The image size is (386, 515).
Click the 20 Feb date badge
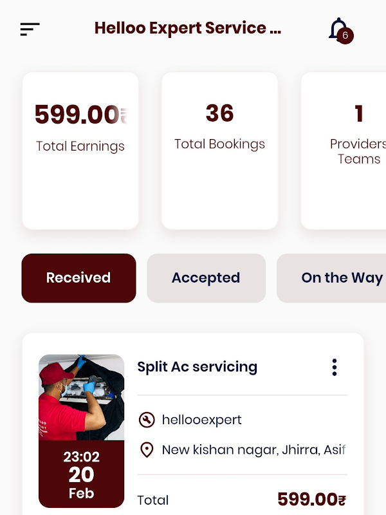coord(81,475)
